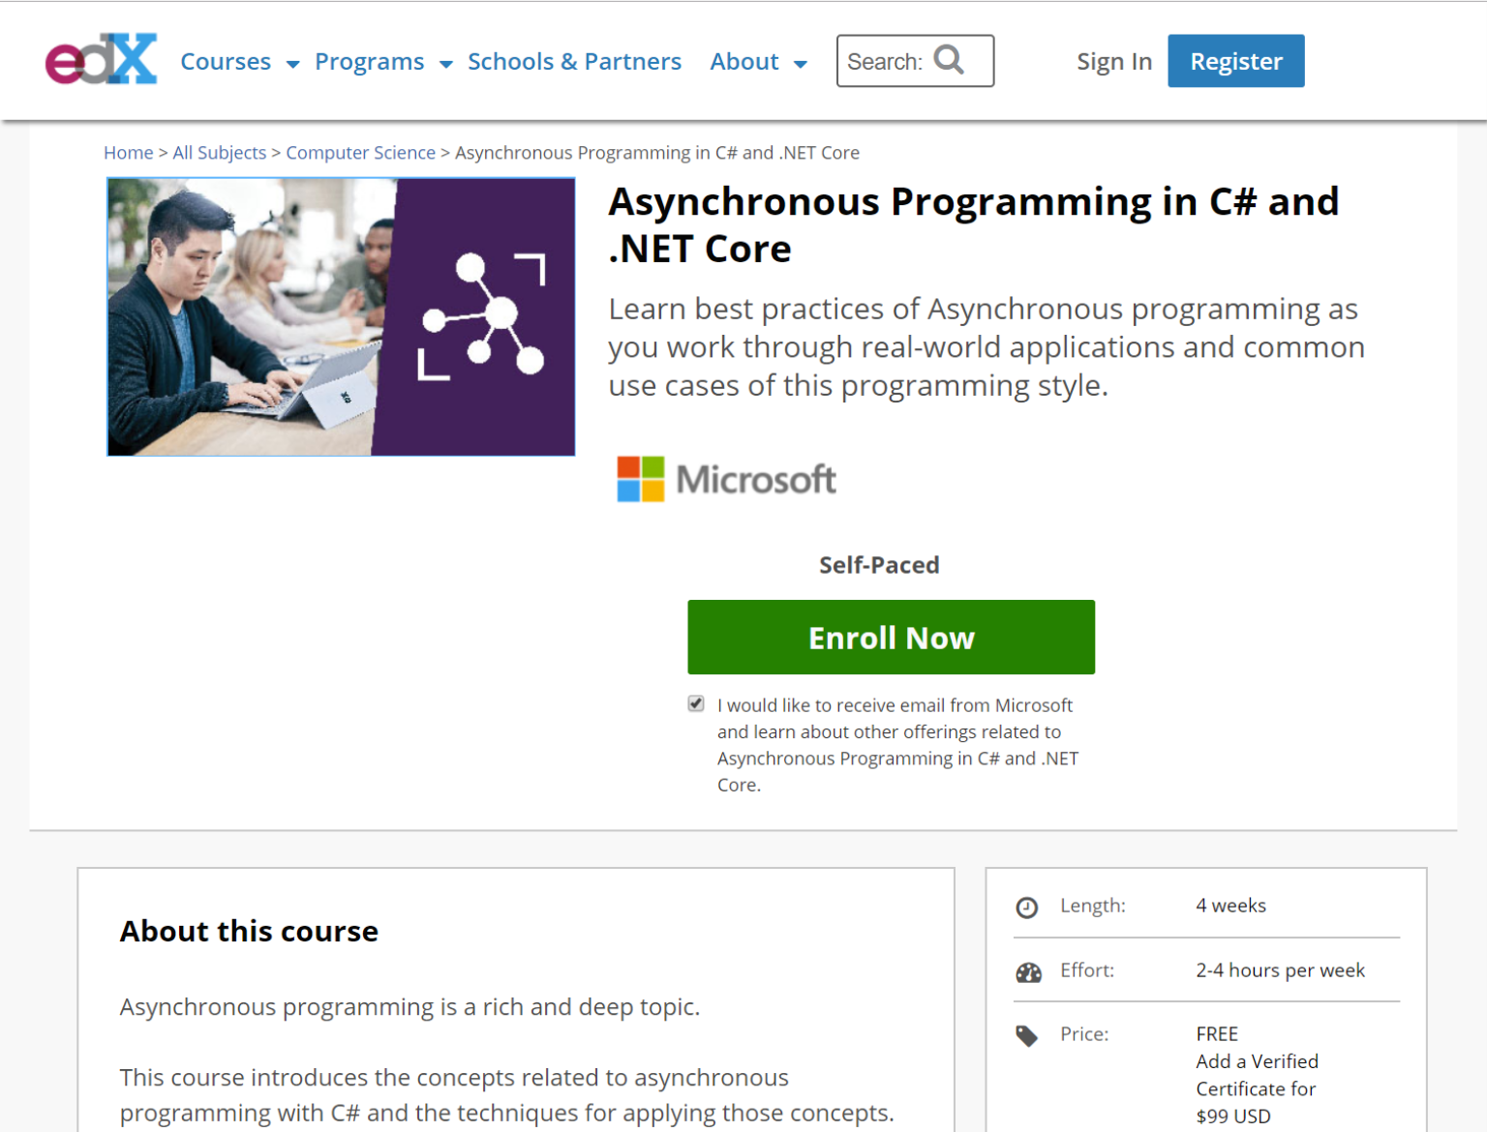The width and height of the screenshot is (1487, 1132).
Task: Click the 'Add a Verified' line
Action: pyautogui.click(x=1257, y=1061)
